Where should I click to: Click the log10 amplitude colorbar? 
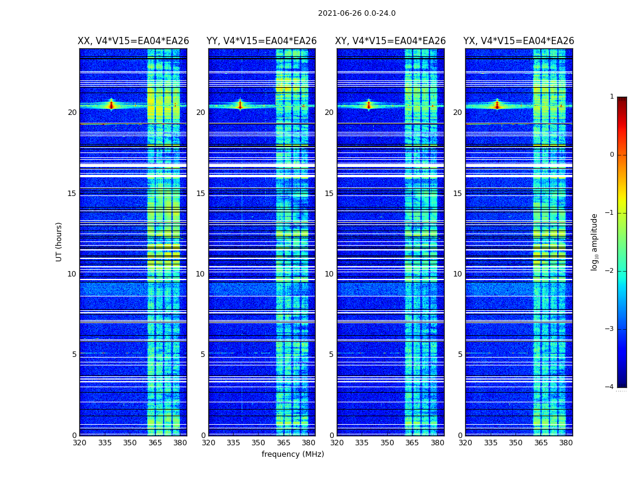pos(621,242)
